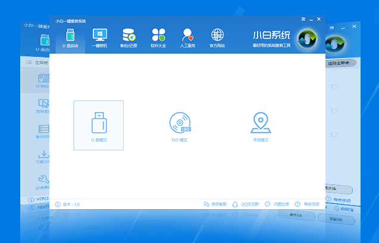Screen dimensions: 379x243
Task: Click the U盘 icon in left background window
Action: point(45,40)
